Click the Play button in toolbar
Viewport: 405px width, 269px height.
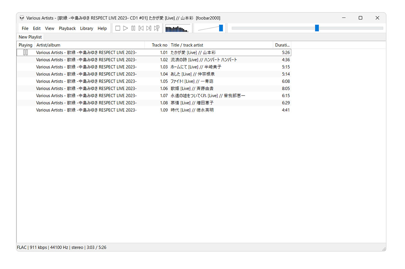[x=126, y=28]
